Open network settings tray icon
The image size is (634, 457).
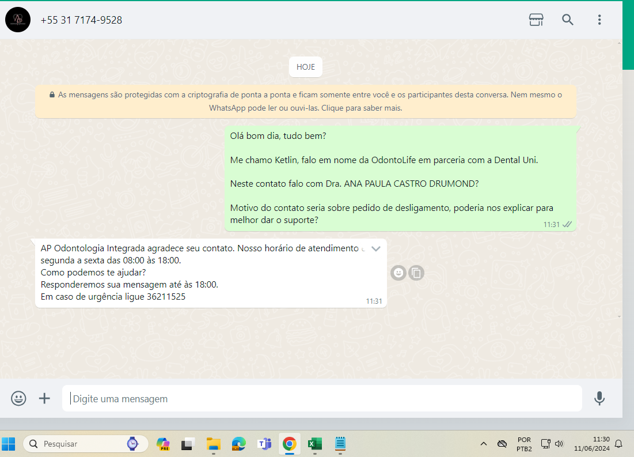point(546,444)
